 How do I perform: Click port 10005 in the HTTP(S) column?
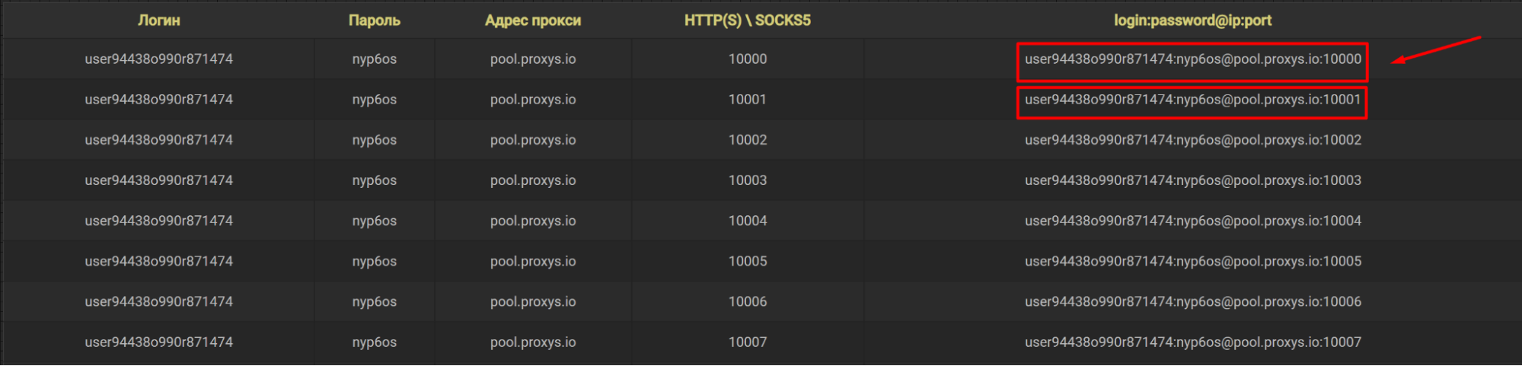pos(747,261)
